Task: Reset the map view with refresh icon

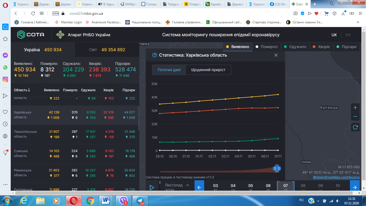Action: click(x=355, y=127)
